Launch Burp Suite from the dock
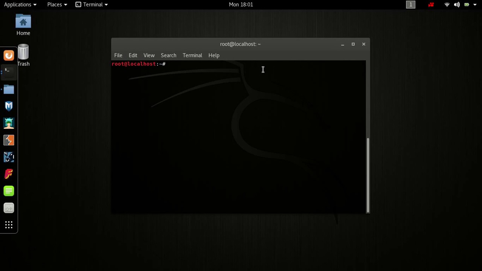 [9, 140]
